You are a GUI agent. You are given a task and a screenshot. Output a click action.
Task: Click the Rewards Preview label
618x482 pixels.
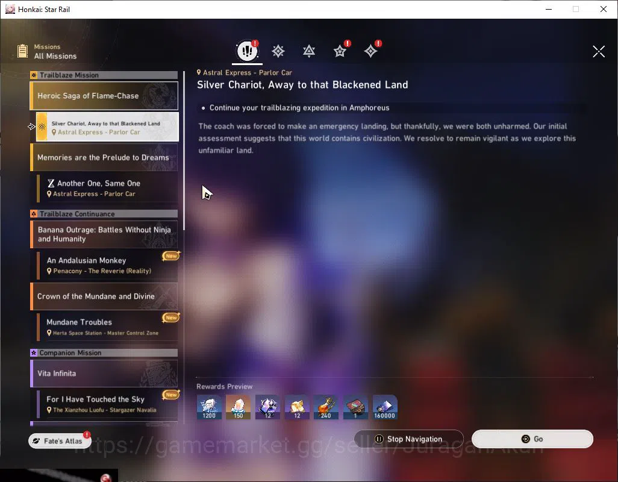click(x=224, y=387)
